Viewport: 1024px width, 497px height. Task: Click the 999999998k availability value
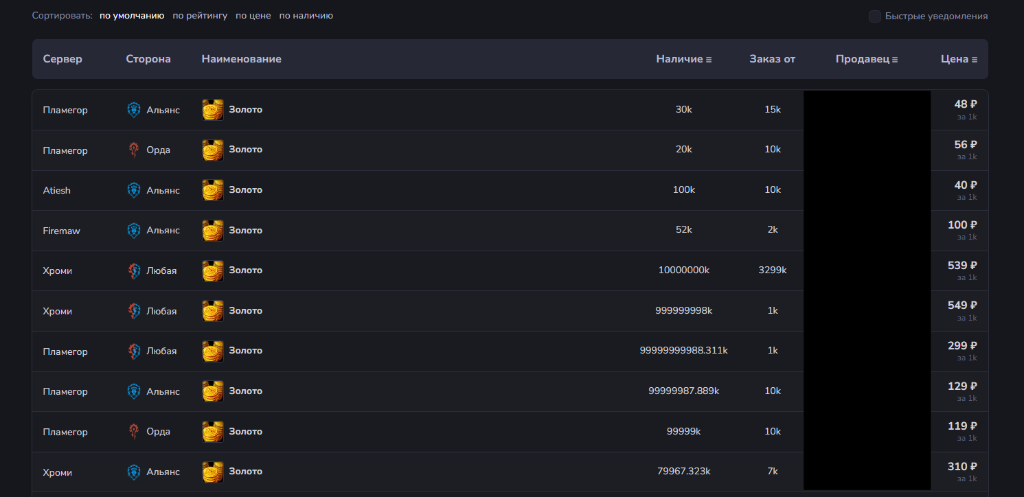click(684, 311)
